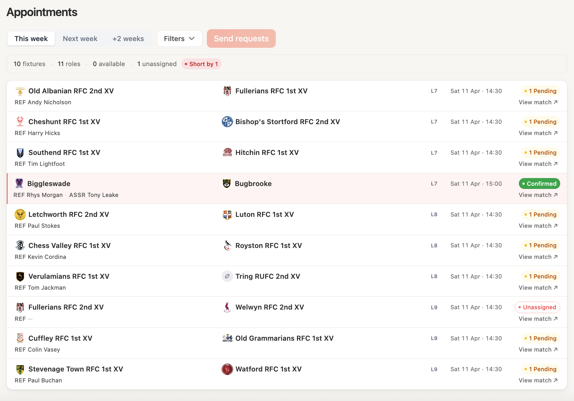
Task: Click referee name Andy Nicholson
Action: pos(49,102)
